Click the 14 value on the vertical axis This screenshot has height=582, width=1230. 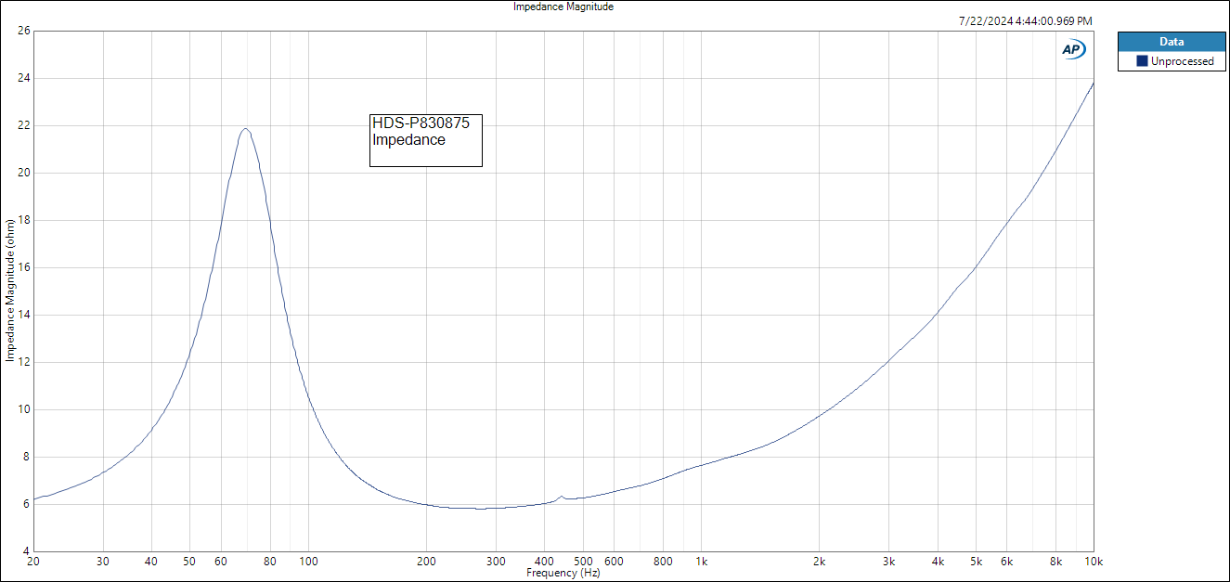pos(24,315)
